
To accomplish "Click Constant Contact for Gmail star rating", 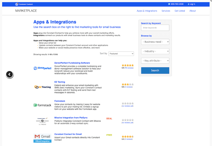I will 128,137.
